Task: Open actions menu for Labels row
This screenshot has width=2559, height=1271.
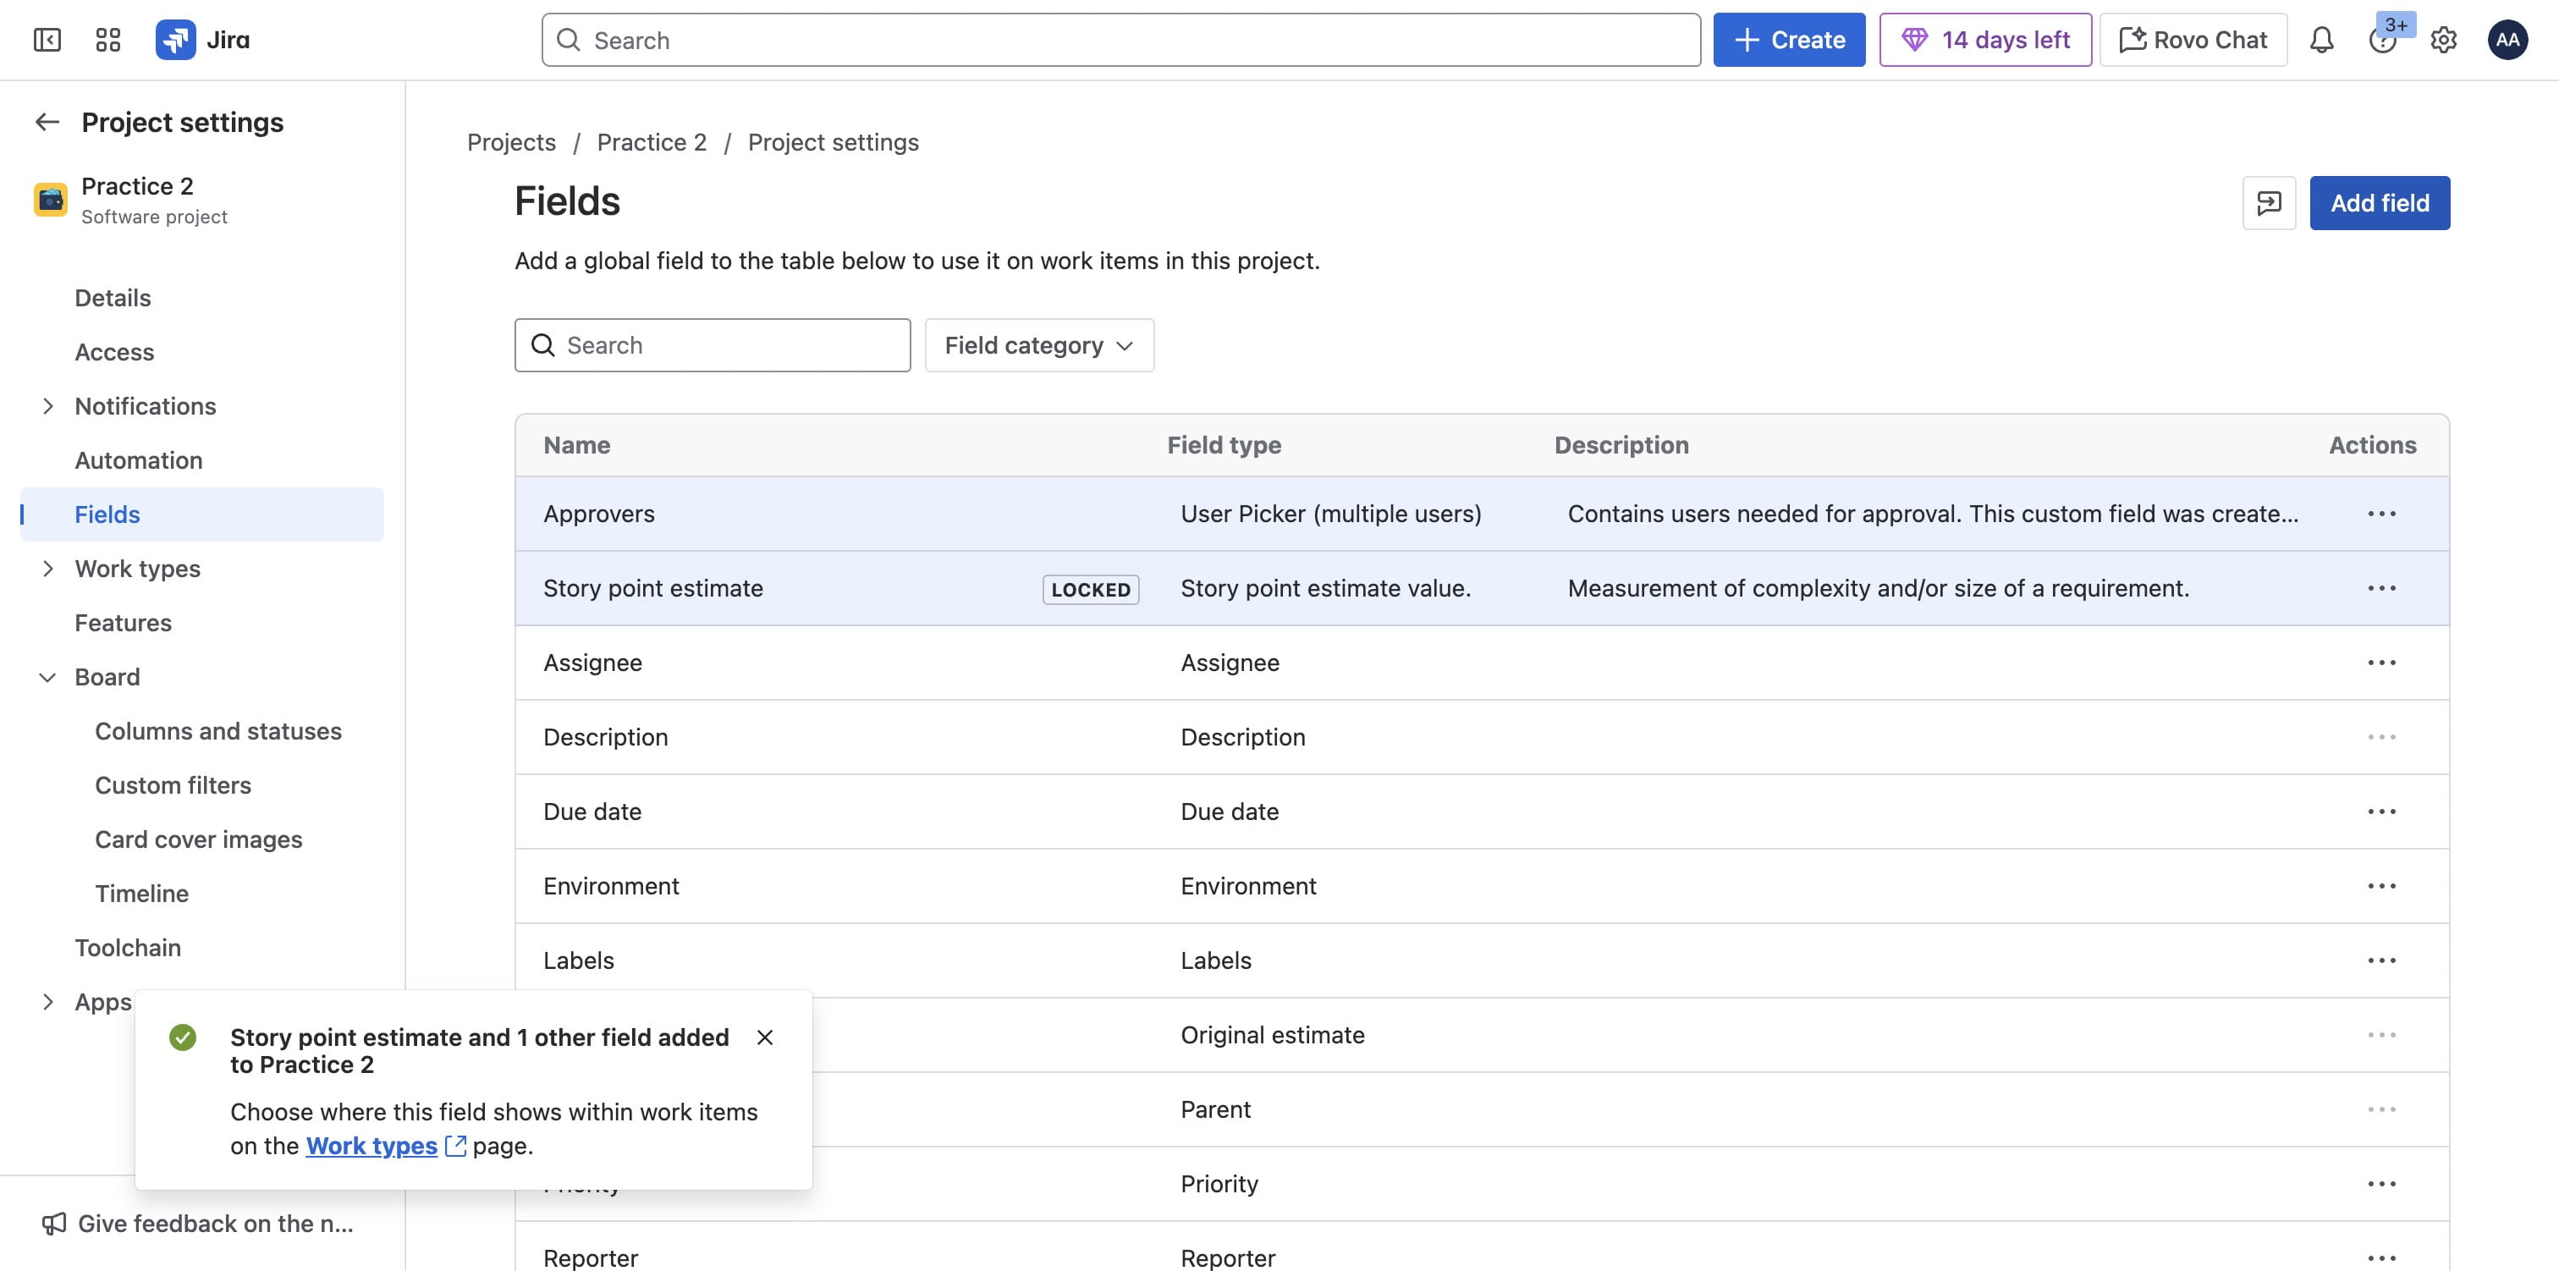Action: coord(2381,961)
